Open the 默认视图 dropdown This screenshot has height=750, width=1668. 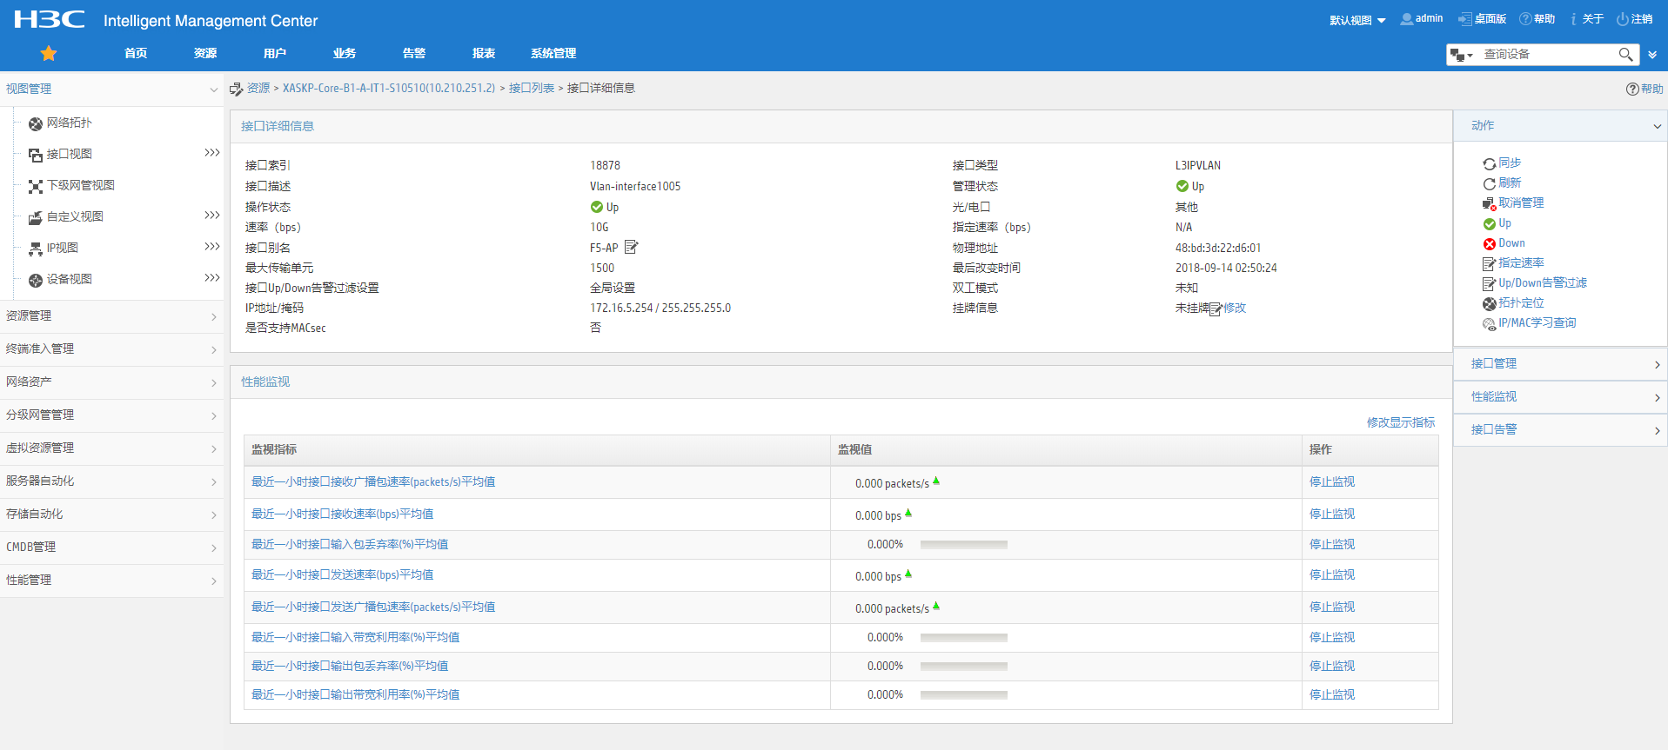pos(1357,20)
